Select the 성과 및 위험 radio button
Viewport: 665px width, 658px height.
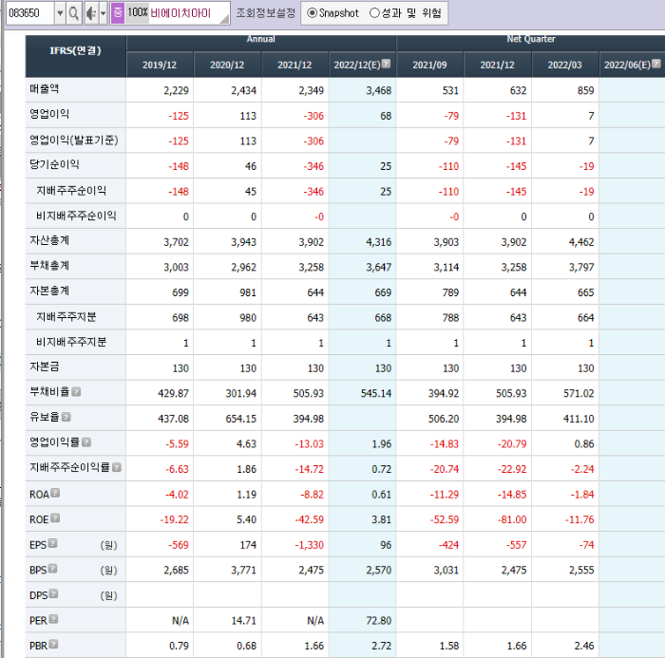coord(374,13)
